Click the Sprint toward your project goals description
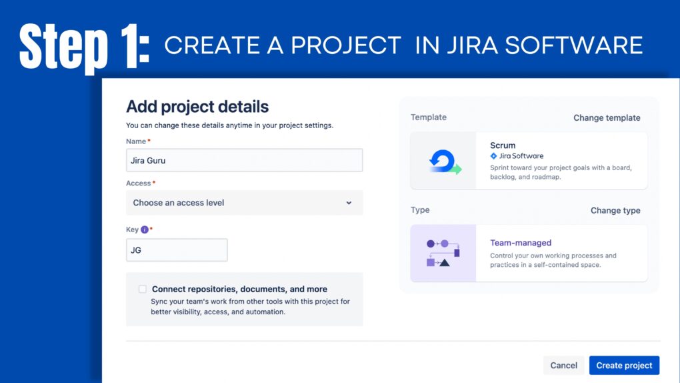The height and width of the screenshot is (383, 680). 561,172
